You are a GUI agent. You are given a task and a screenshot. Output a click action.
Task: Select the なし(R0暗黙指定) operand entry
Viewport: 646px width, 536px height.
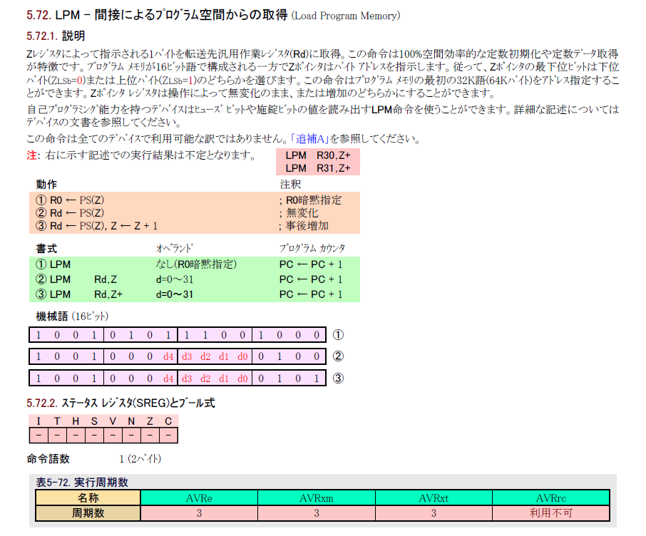pyautogui.click(x=196, y=264)
